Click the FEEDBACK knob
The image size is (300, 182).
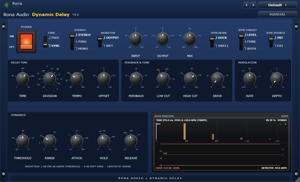point(136,79)
